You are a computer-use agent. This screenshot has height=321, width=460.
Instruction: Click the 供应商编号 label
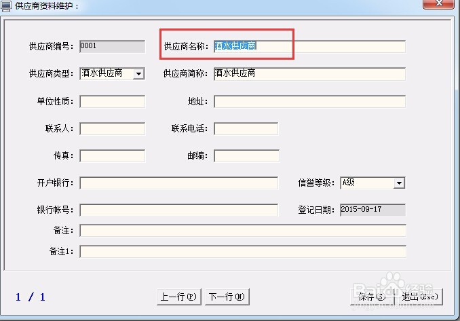(51, 46)
